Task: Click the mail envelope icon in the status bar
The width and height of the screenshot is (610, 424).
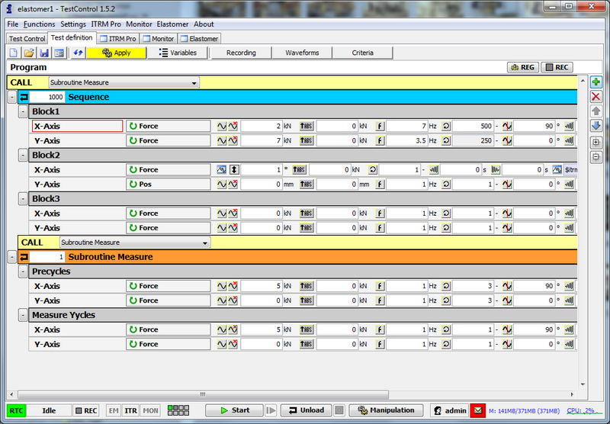Action: tap(478, 410)
